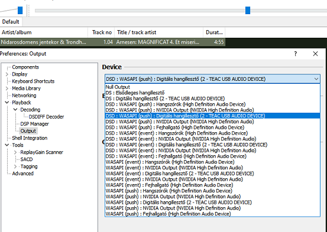Sort by the Track no column header
The width and height of the screenshot is (327, 232).
click(101, 32)
